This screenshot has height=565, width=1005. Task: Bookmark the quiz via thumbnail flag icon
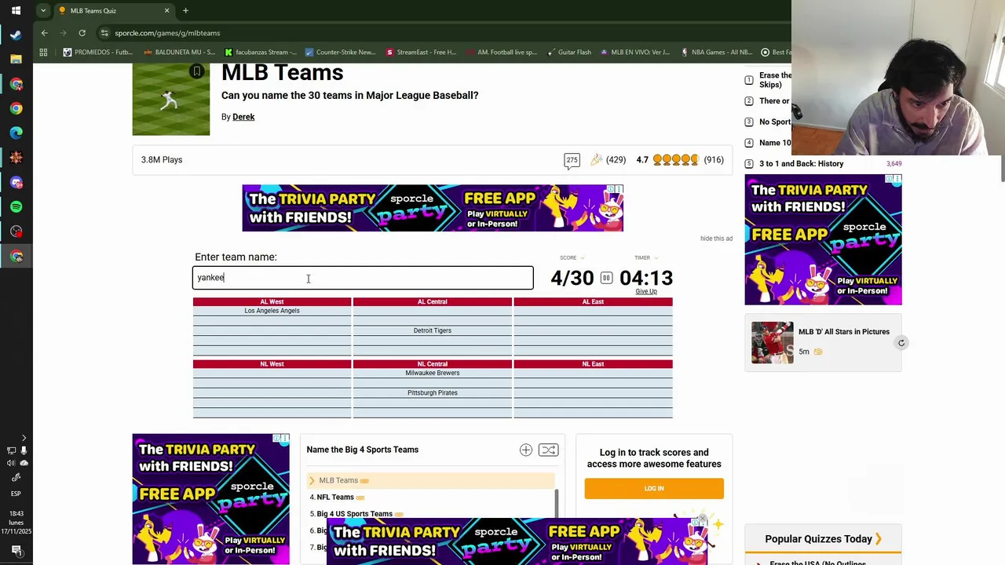197,71
